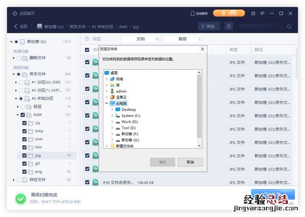
Task: Click the search magnifier icon
Action: point(289,27)
